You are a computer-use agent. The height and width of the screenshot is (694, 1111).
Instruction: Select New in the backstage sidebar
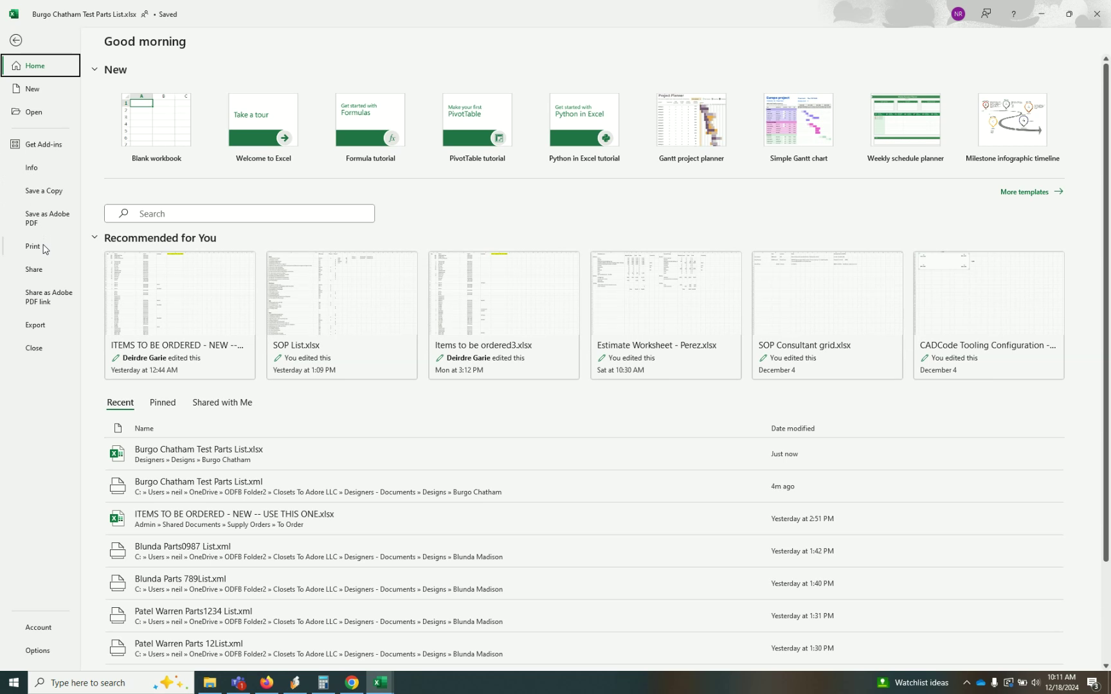pos(41,89)
